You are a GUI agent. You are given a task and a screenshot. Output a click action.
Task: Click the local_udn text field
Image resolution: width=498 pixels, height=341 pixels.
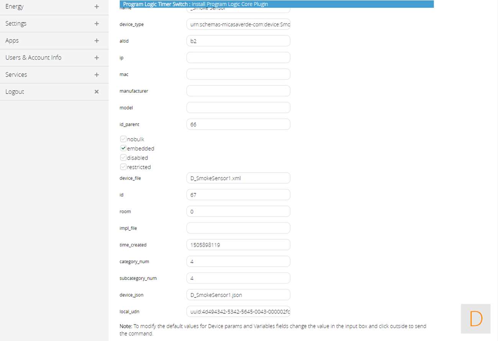click(x=238, y=312)
